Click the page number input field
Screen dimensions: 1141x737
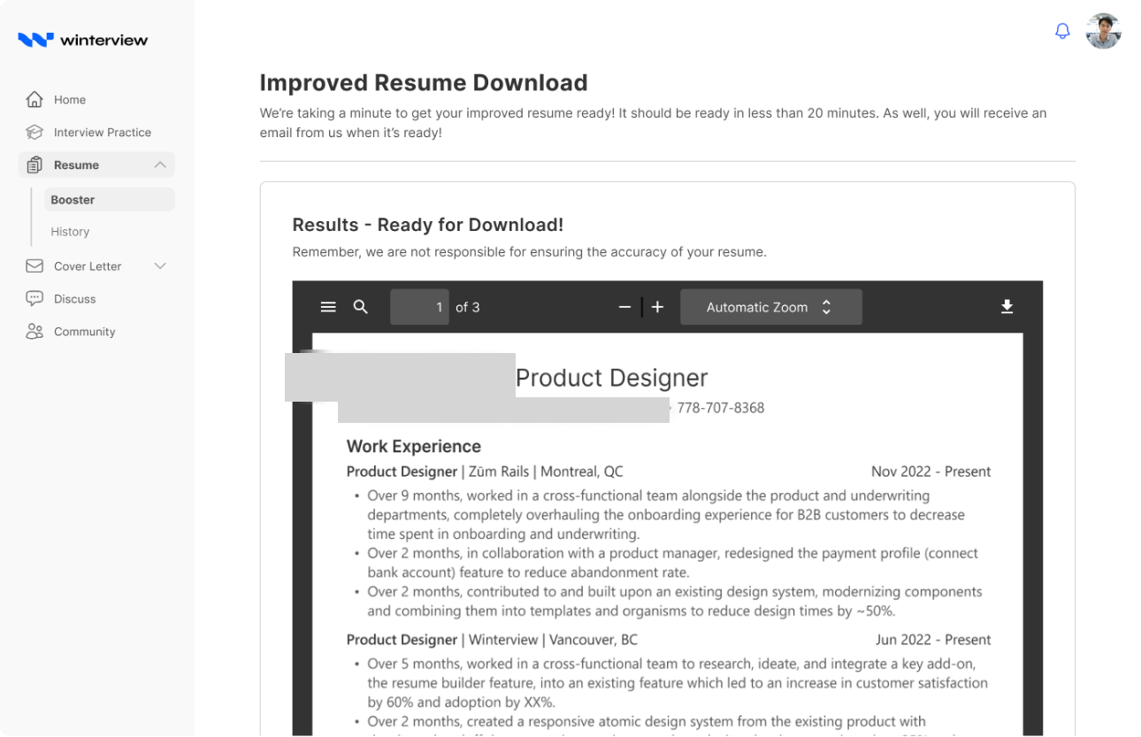[419, 307]
